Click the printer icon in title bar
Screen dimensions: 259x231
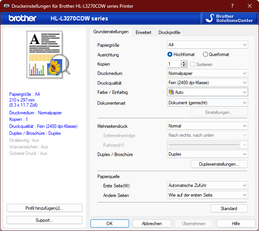point(7,6)
